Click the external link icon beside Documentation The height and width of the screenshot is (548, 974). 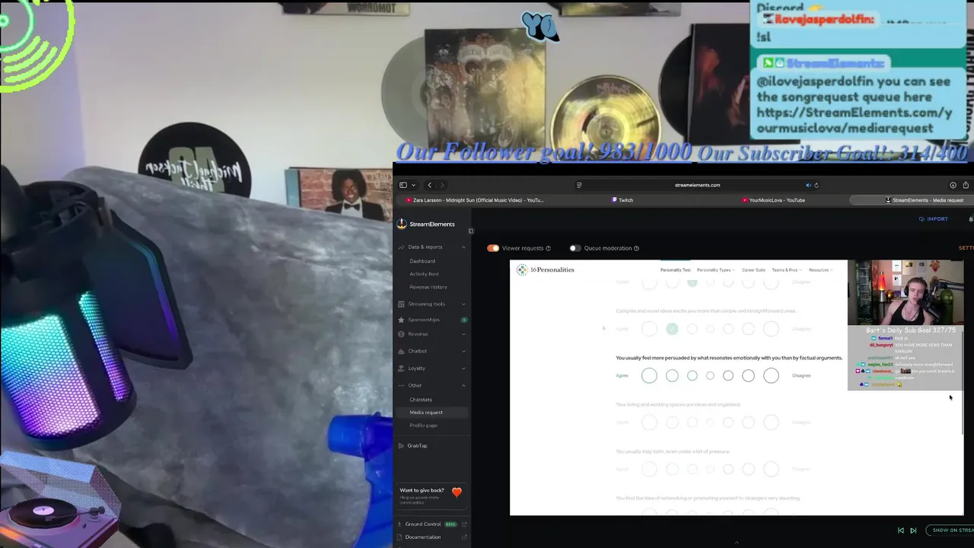tap(464, 537)
